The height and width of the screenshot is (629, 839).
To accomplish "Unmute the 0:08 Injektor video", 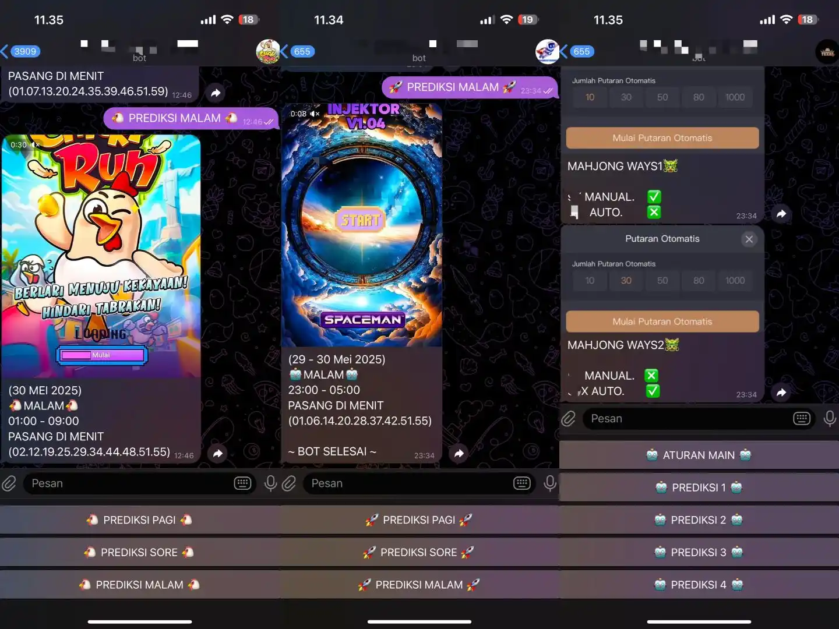I will coord(315,114).
